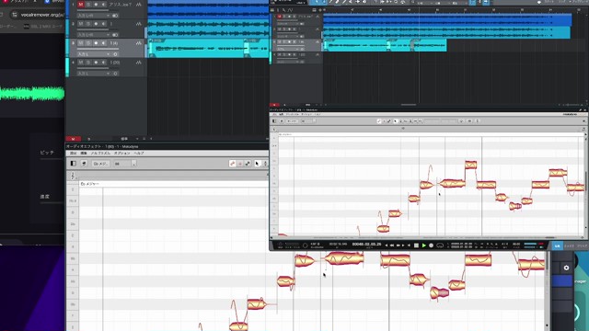Click the round Record button in transport
Screen dimensions: 589x331
pyautogui.click(x=432, y=245)
